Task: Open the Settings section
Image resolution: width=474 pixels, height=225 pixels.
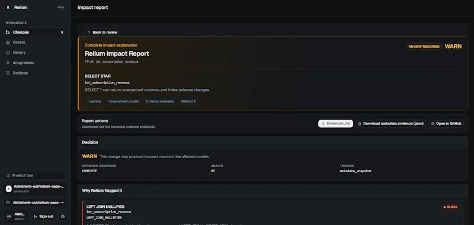Action: tap(35, 73)
